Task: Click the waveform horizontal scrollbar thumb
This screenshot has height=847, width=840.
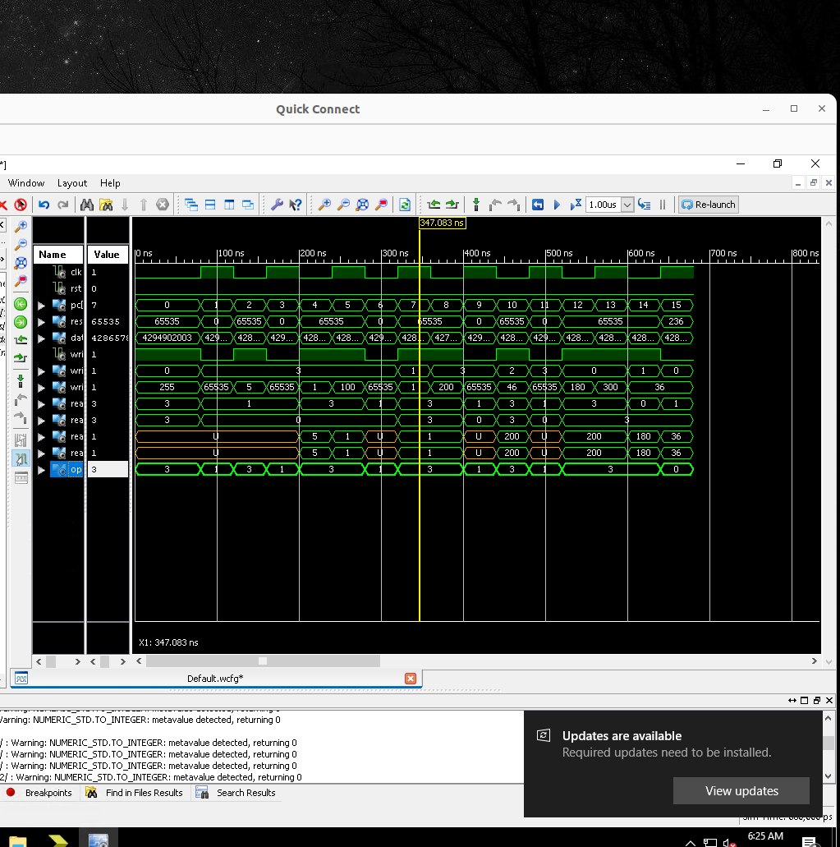Action: [x=262, y=661]
